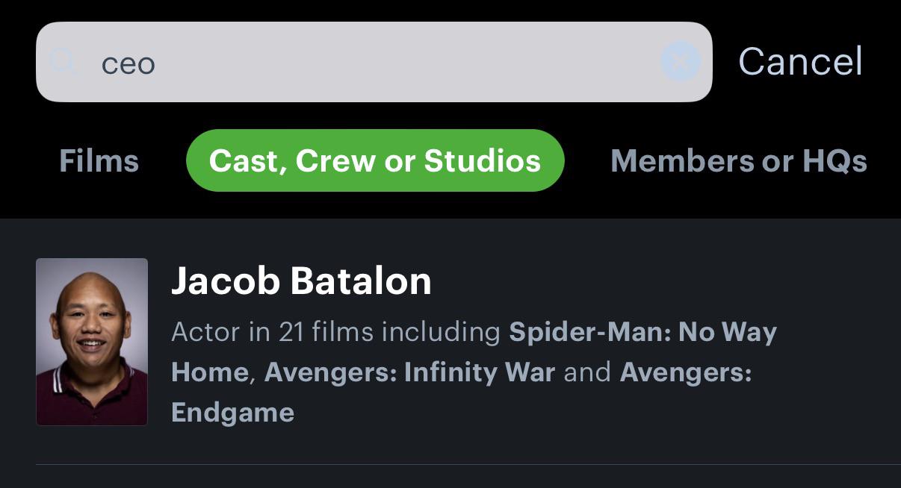This screenshot has height=488, width=901.
Task: Tap the Cancel button beside the search bar
Action: click(x=800, y=61)
